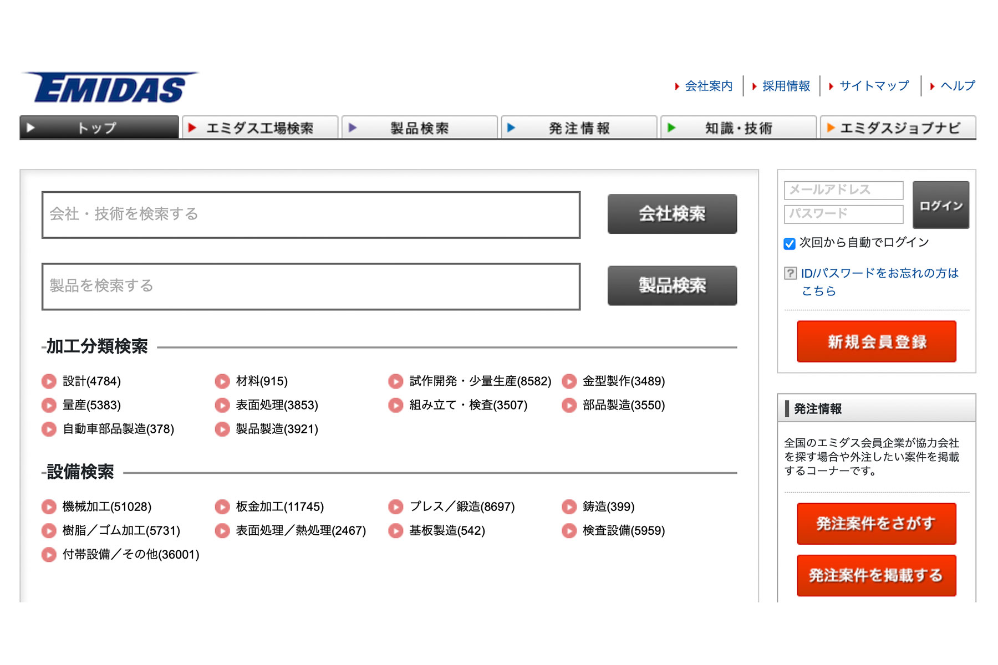998x665 pixels.
Task: Click the red arrow icon beside 材料(915)
Action: (222, 381)
